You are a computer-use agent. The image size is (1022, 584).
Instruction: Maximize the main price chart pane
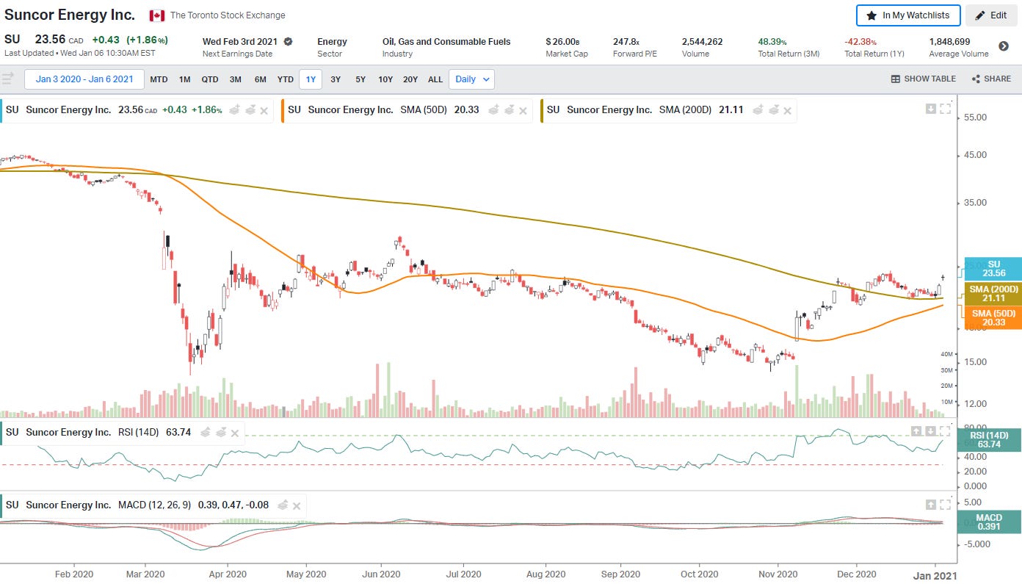(x=945, y=109)
